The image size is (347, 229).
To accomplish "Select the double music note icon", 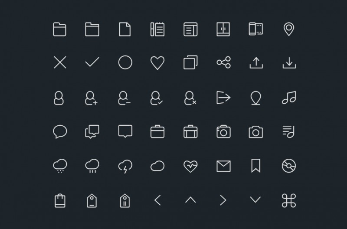I will 289,98.
